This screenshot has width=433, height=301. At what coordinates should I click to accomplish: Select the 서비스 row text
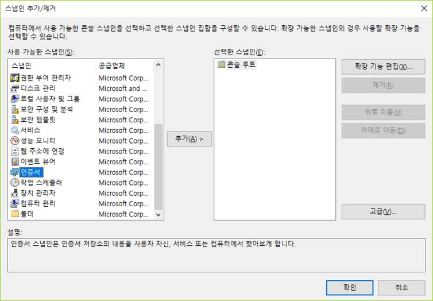tap(30, 130)
